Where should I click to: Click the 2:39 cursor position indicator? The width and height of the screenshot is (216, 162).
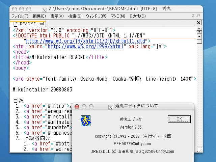pos(196,15)
